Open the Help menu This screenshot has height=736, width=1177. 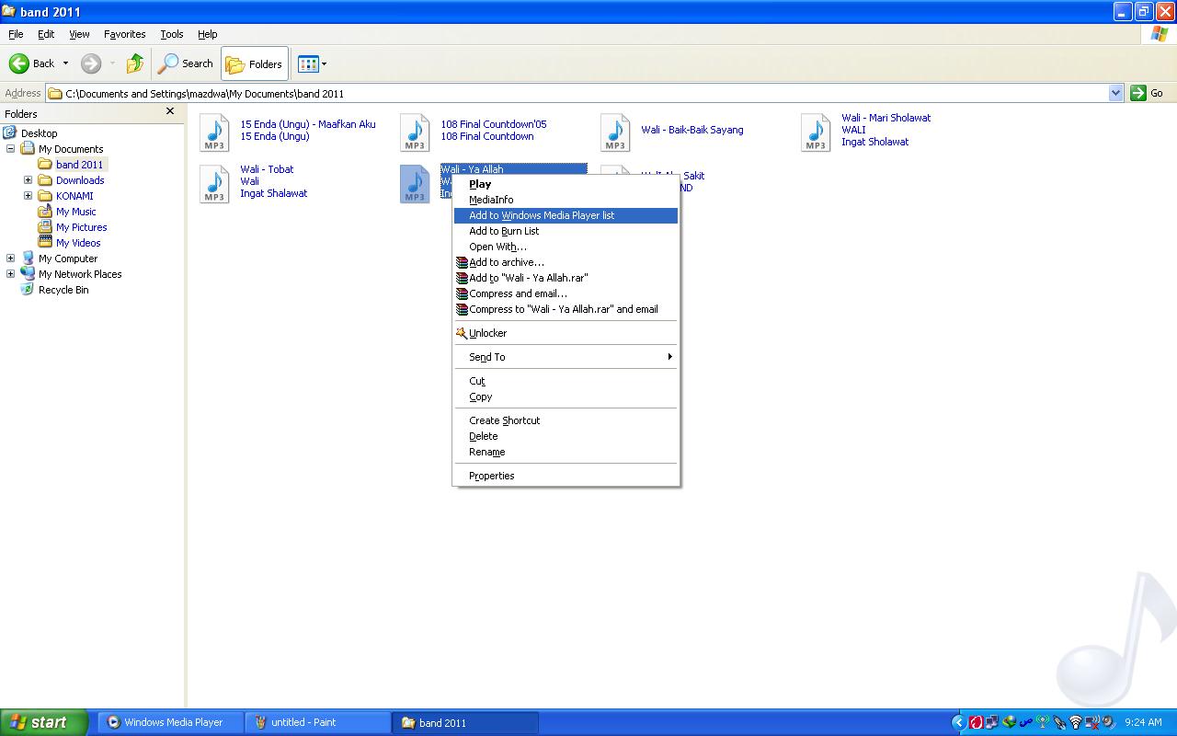tap(208, 34)
